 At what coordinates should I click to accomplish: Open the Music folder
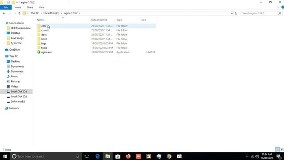click(14, 76)
